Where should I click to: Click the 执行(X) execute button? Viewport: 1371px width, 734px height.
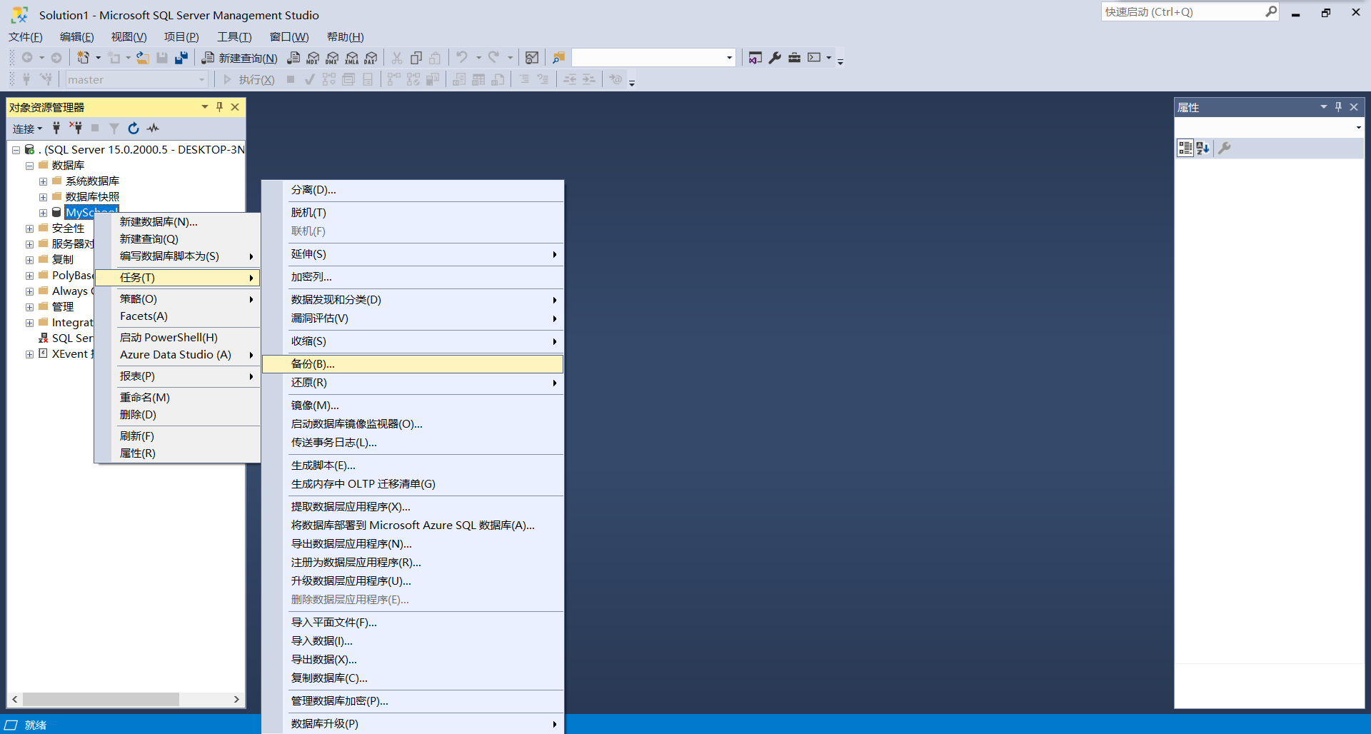click(x=249, y=79)
